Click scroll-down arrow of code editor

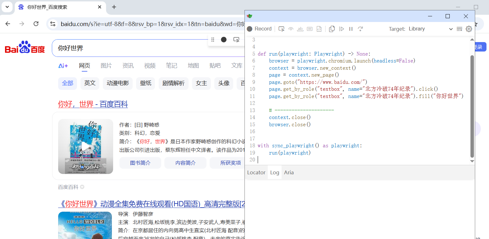472,161
